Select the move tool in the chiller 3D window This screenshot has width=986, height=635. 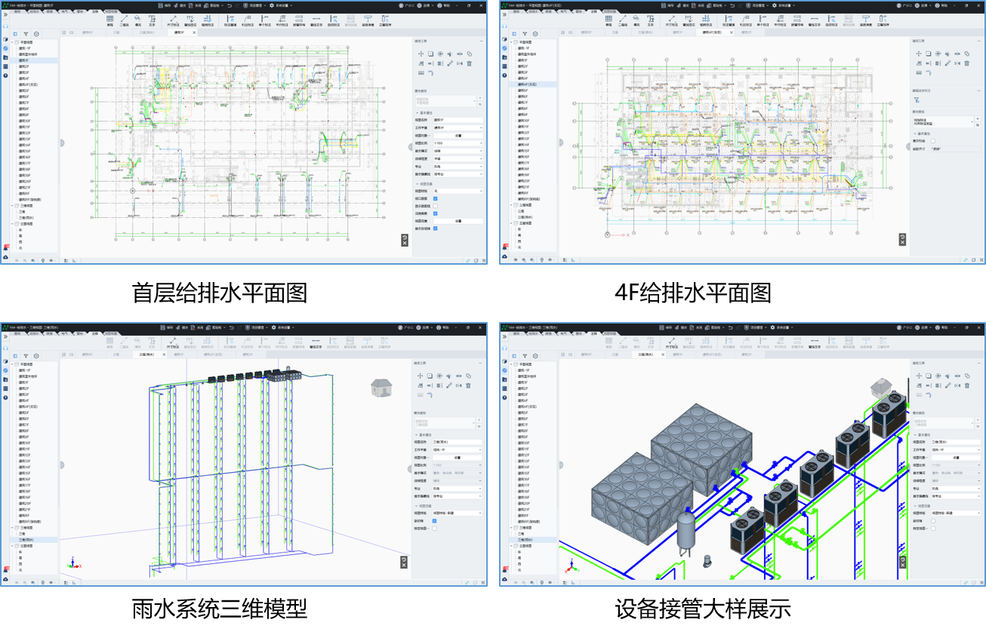pyautogui.click(x=919, y=376)
